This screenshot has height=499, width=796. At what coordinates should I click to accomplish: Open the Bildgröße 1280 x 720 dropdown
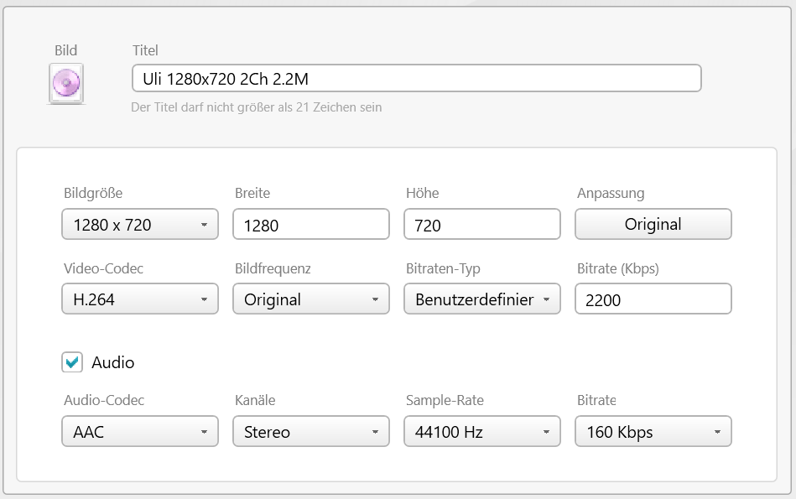140,225
